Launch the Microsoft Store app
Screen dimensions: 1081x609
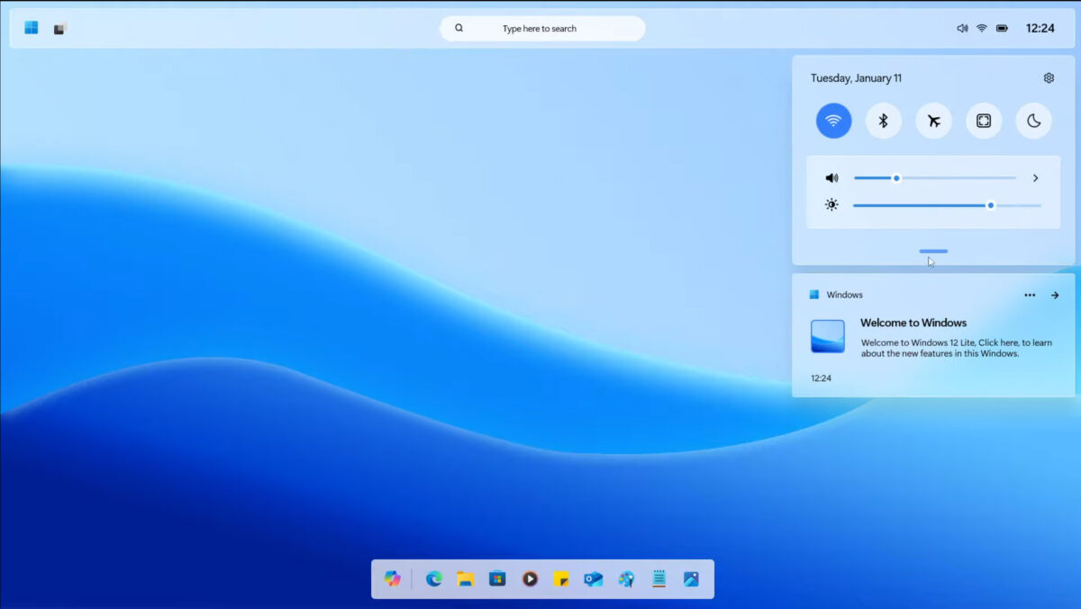[497, 579]
